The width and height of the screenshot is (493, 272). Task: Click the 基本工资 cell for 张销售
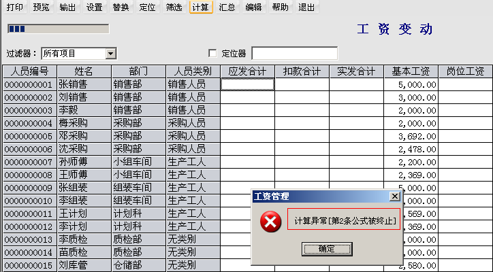point(411,84)
